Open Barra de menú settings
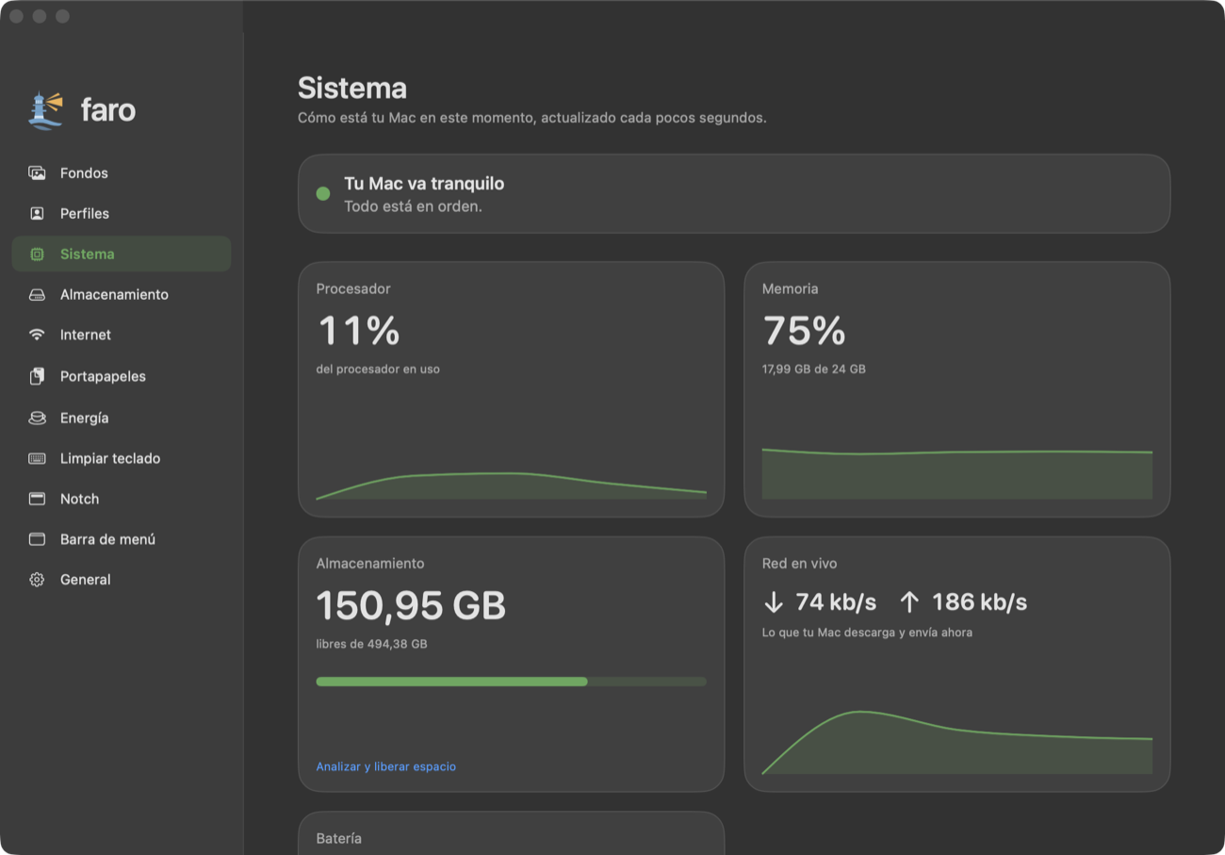 [122, 539]
